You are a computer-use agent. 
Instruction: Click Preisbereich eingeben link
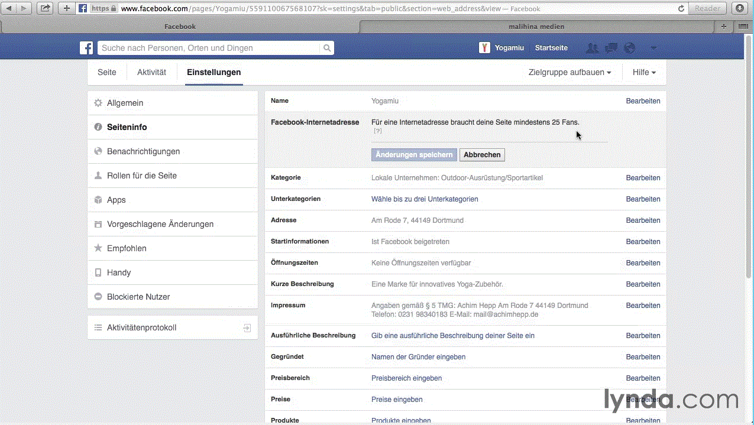(406, 378)
